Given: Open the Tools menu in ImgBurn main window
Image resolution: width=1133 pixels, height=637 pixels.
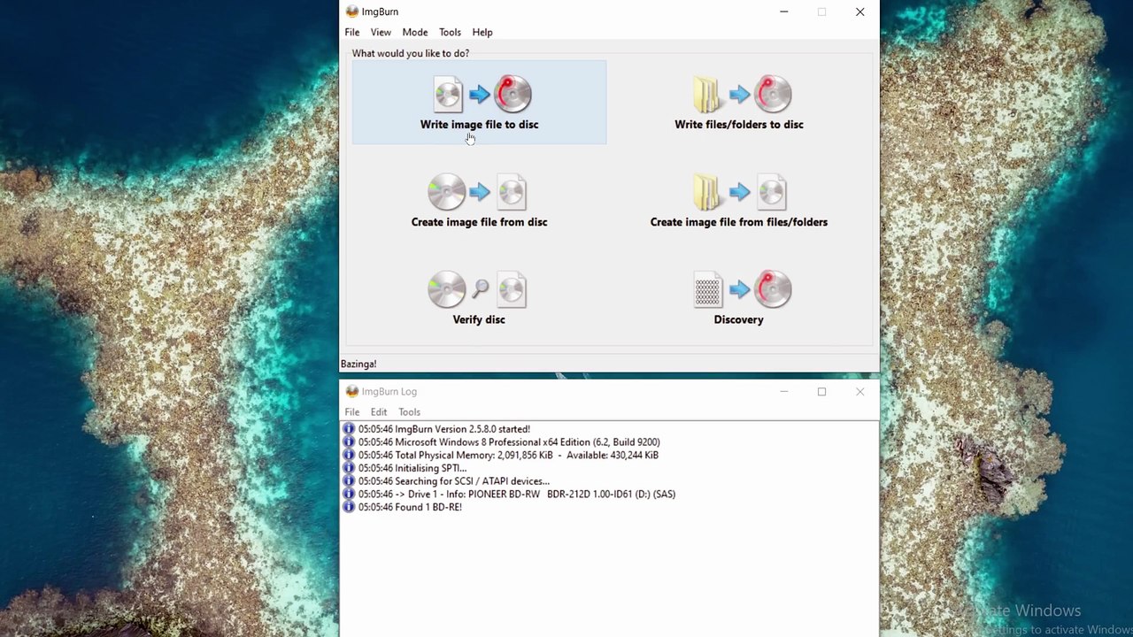Looking at the screenshot, I should [x=450, y=32].
